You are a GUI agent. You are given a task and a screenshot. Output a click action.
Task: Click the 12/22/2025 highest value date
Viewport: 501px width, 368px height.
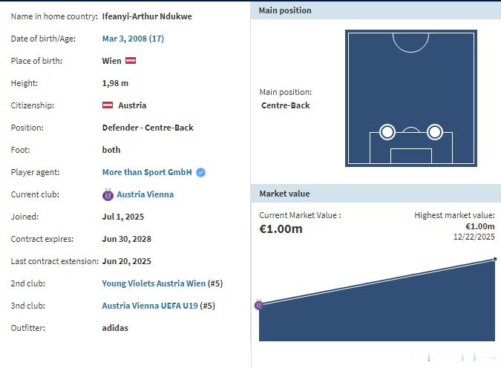[x=474, y=237]
